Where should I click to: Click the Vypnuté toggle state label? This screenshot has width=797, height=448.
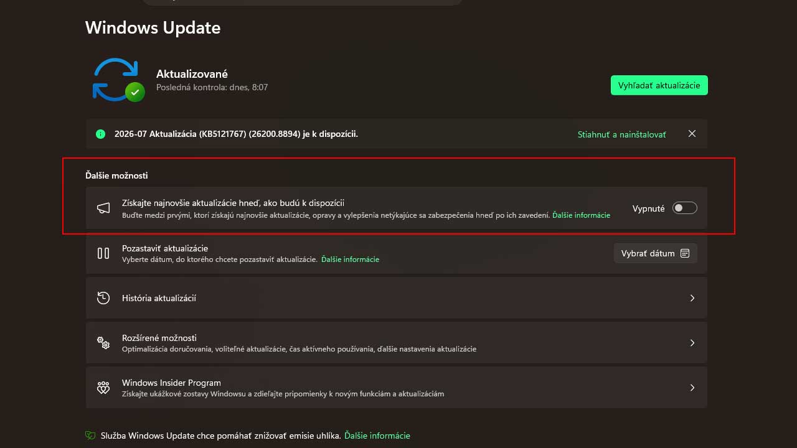tap(649, 208)
